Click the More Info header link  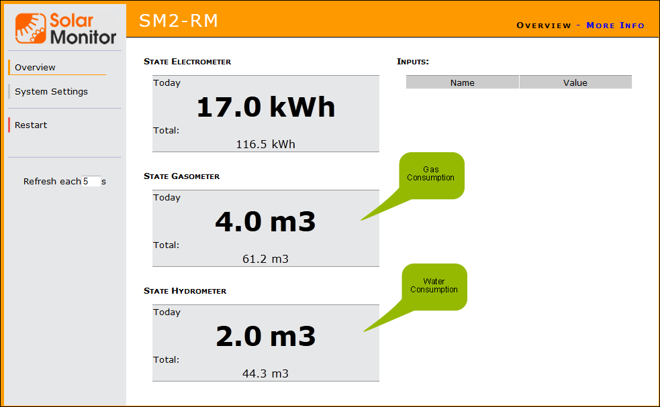[x=615, y=25]
